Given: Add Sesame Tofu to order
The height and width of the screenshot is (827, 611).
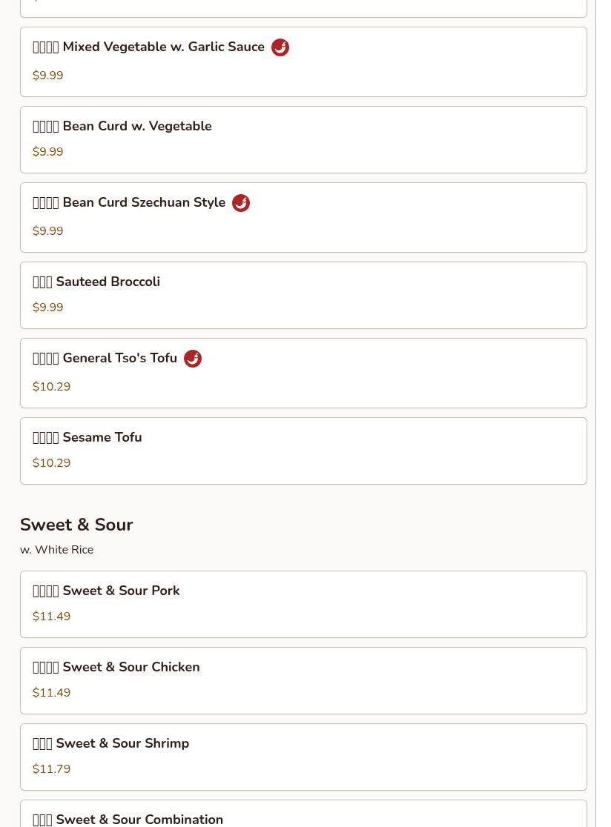Looking at the screenshot, I should point(303,451).
